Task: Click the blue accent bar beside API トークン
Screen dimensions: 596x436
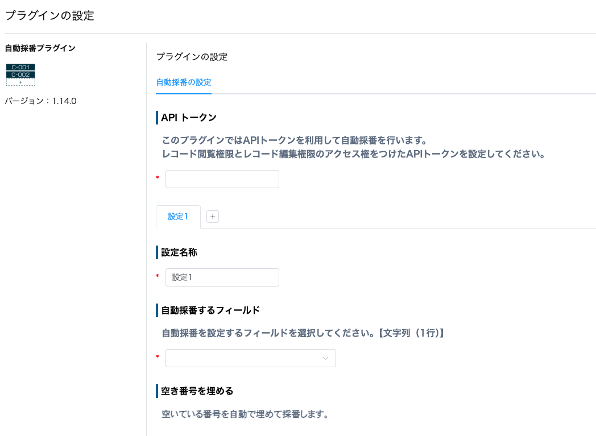Action: tap(158, 118)
